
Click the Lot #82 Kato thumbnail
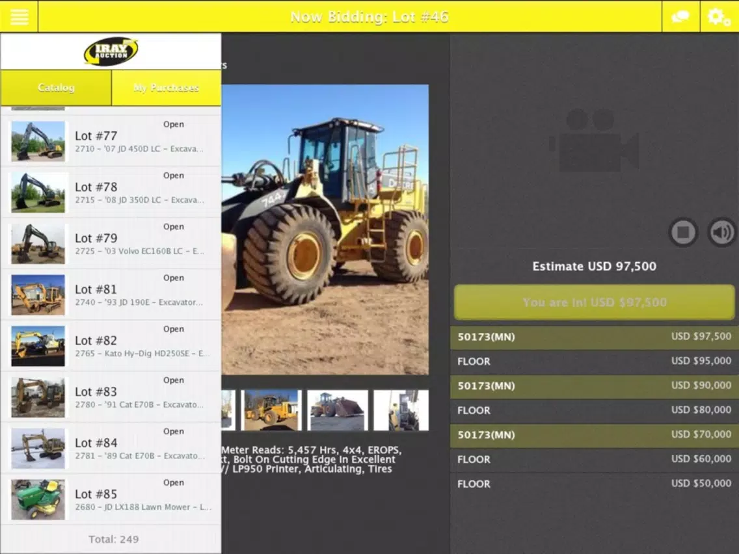38,346
